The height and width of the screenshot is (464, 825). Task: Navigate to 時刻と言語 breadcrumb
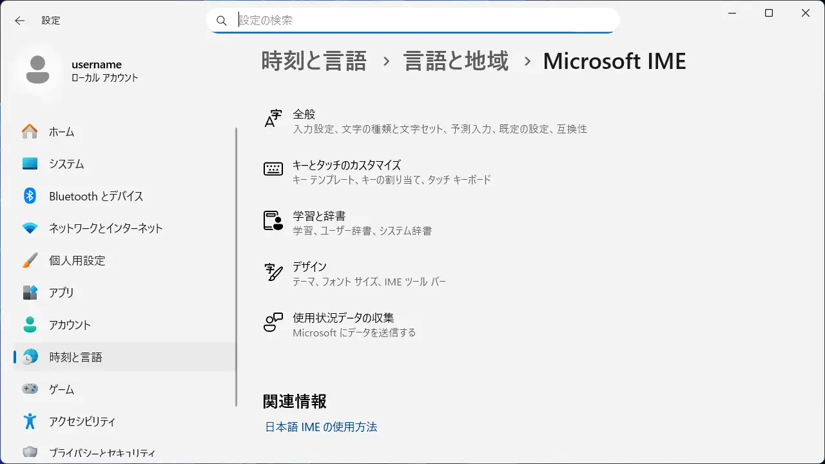click(314, 61)
